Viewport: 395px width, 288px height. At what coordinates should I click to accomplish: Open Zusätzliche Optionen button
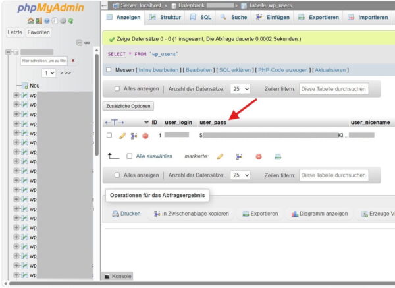pos(128,106)
